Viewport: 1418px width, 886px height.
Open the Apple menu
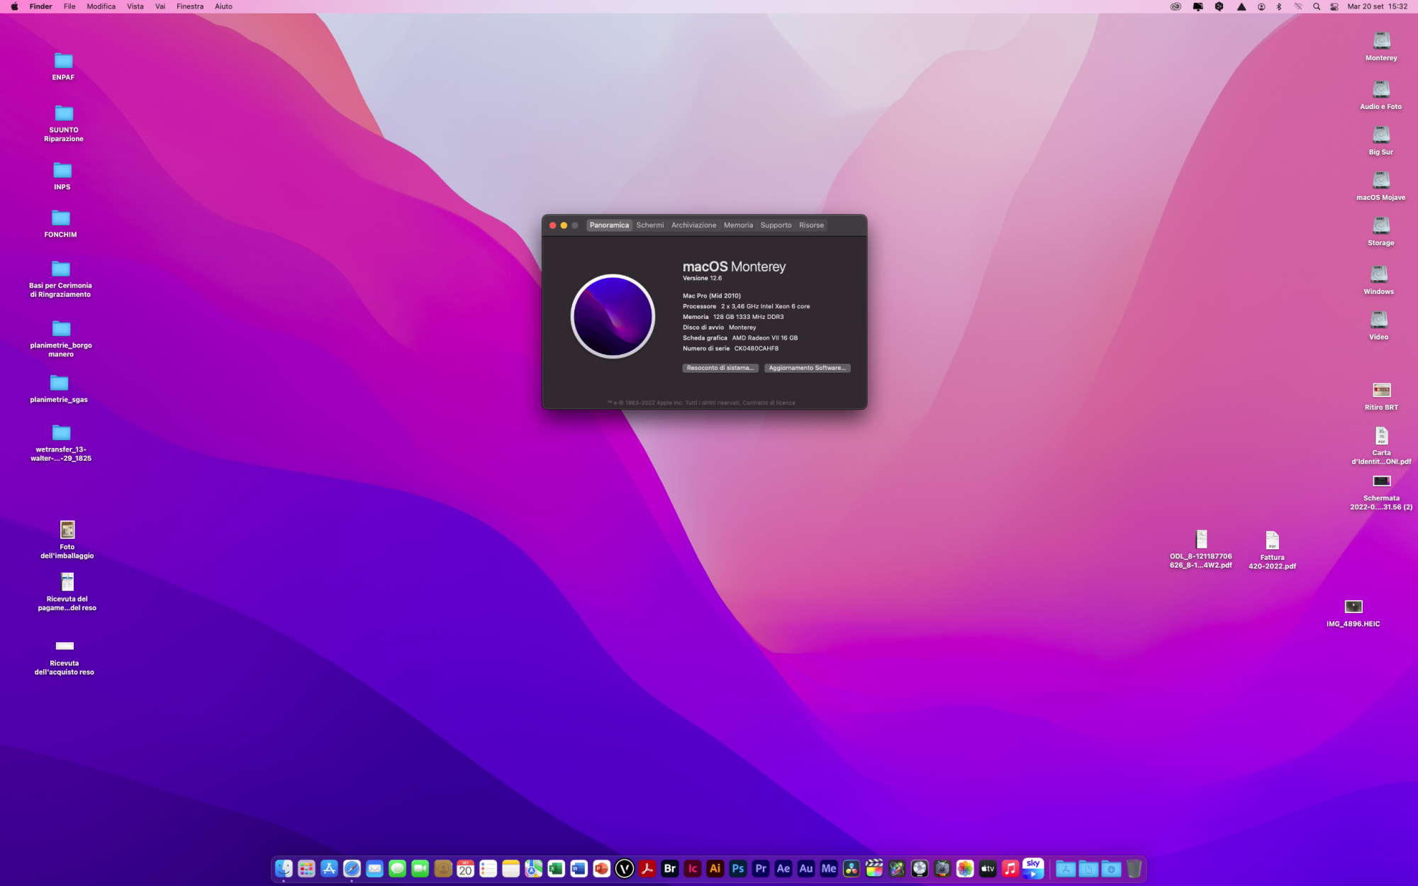click(x=14, y=6)
